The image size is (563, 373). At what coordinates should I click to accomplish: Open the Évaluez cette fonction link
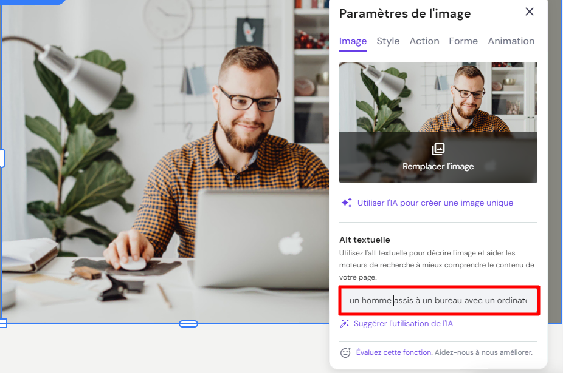pos(394,352)
